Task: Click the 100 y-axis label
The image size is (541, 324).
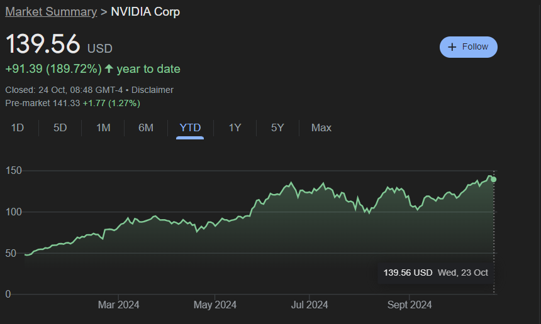Action: point(13,212)
